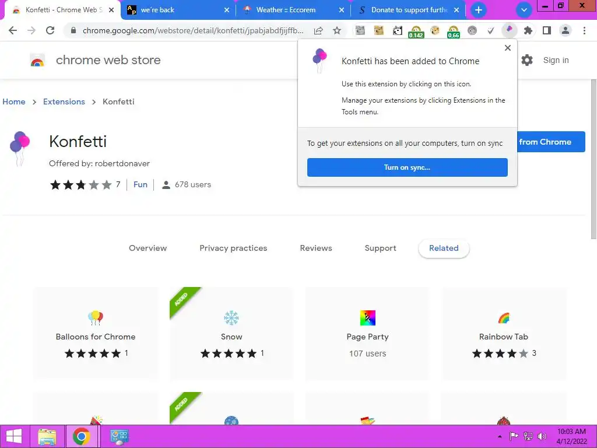The width and height of the screenshot is (597, 448).
Task: Close the Weather :: Eccorem tab
Action: (x=342, y=10)
